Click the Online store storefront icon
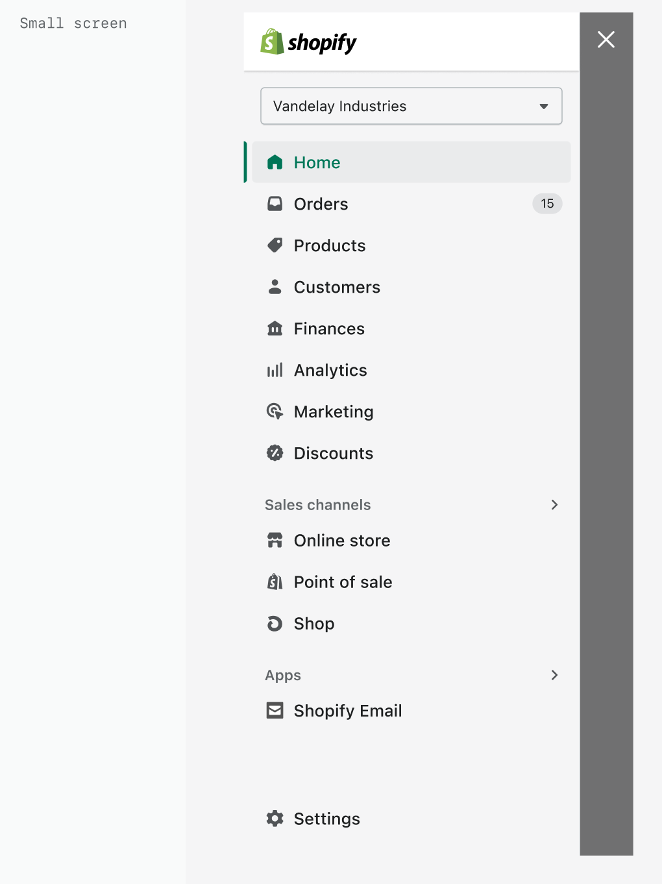The width and height of the screenshot is (662, 884). (x=275, y=540)
